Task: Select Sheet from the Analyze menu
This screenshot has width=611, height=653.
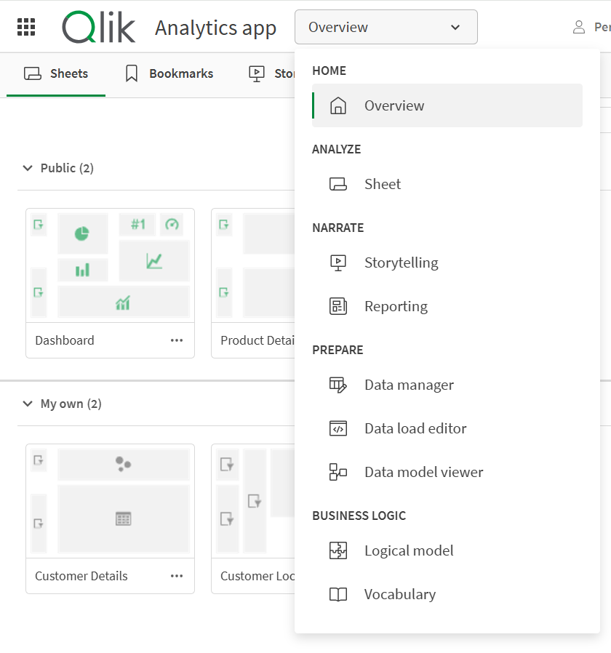Action: tap(383, 184)
